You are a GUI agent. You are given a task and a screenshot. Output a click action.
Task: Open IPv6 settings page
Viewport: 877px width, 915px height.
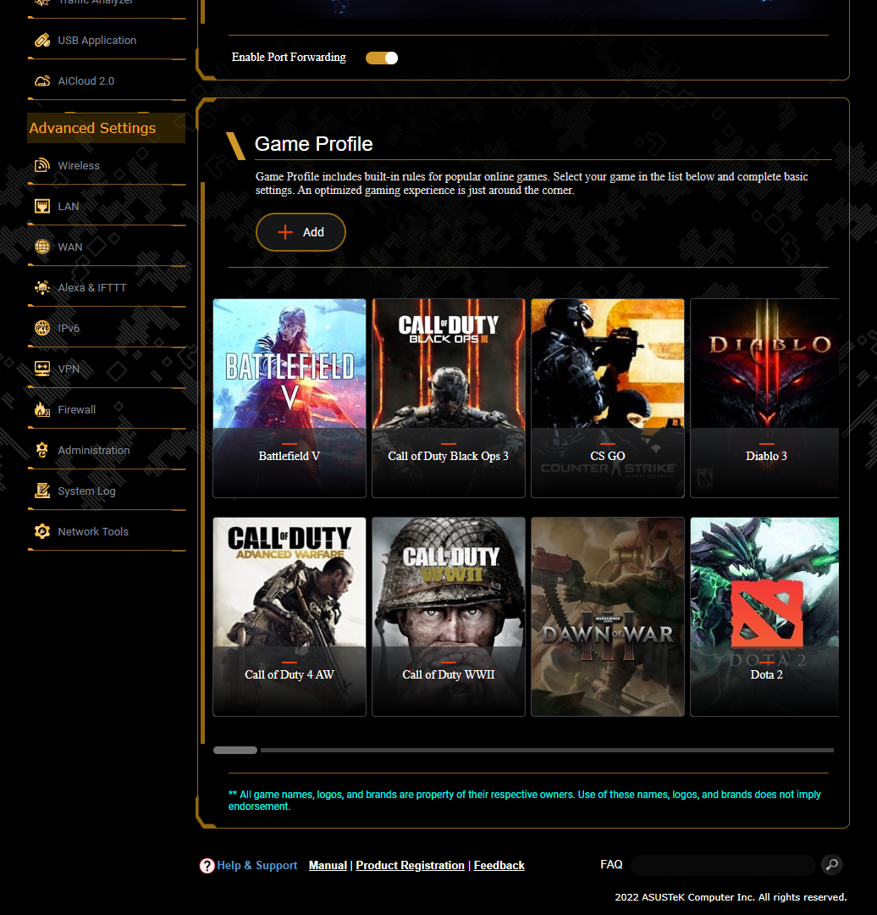pyautogui.click(x=107, y=328)
